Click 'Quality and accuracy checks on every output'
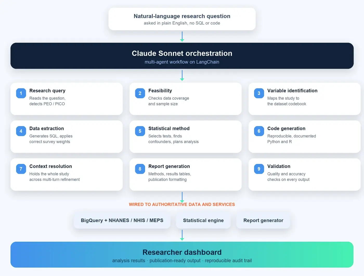This screenshot has width=364, height=276. click(288, 177)
